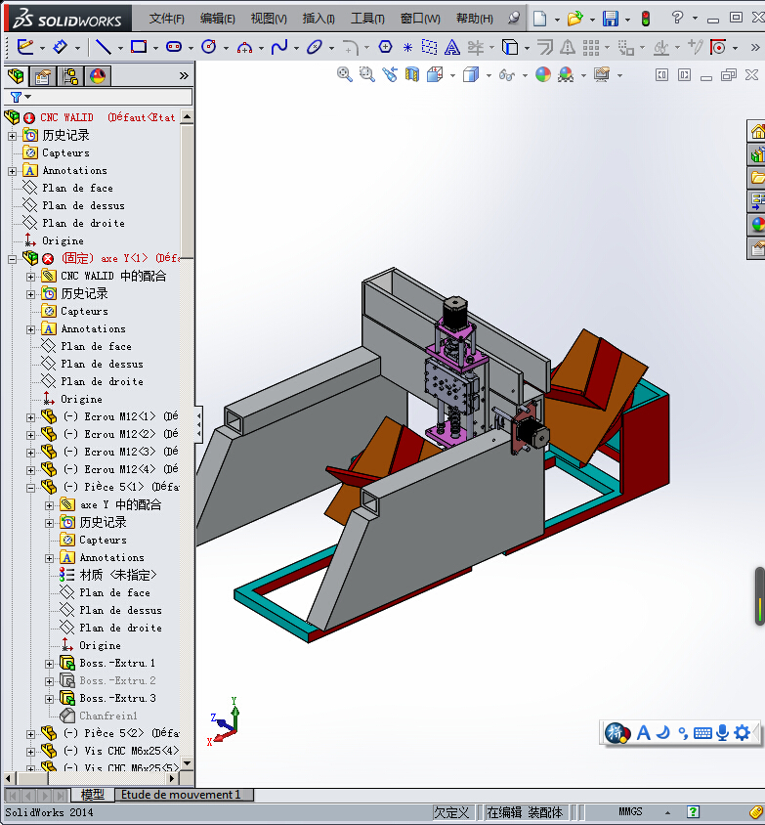
Task: Click the Sketch tool icon
Action: (x=24, y=47)
